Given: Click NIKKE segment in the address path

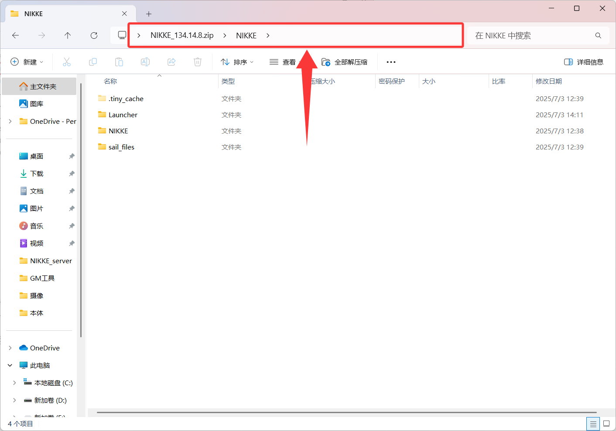Looking at the screenshot, I should coord(246,35).
